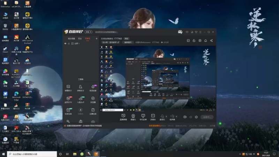The width and height of the screenshot is (279, 157).
Task: Switch to the first scene tab
Action: coord(71,39)
